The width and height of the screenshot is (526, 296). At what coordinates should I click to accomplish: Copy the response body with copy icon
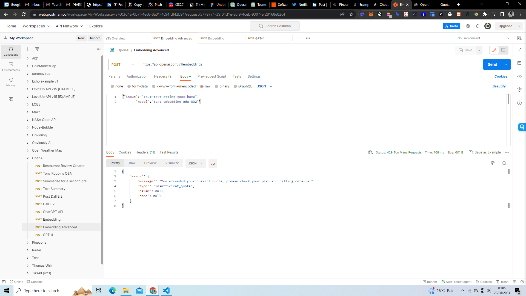click(x=493, y=163)
